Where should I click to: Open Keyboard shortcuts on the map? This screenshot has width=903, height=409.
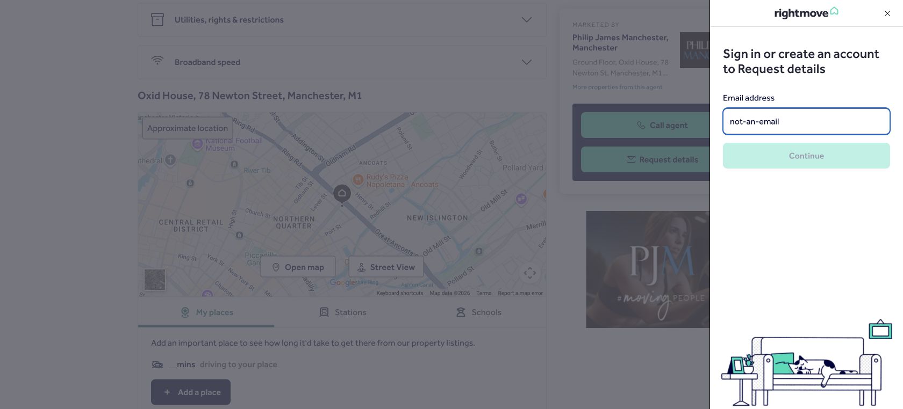pos(400,293)
